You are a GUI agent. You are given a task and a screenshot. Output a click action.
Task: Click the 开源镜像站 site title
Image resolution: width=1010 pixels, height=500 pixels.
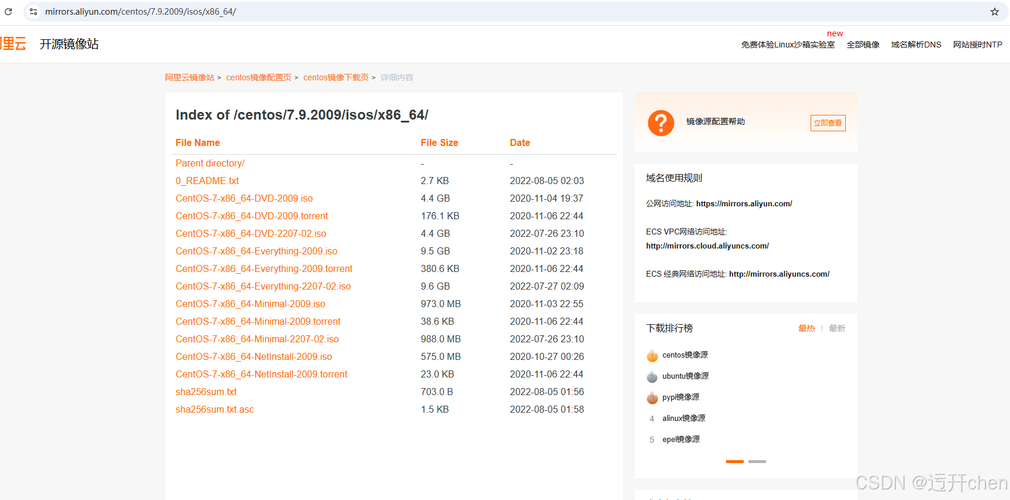click(x=69, y=44)
